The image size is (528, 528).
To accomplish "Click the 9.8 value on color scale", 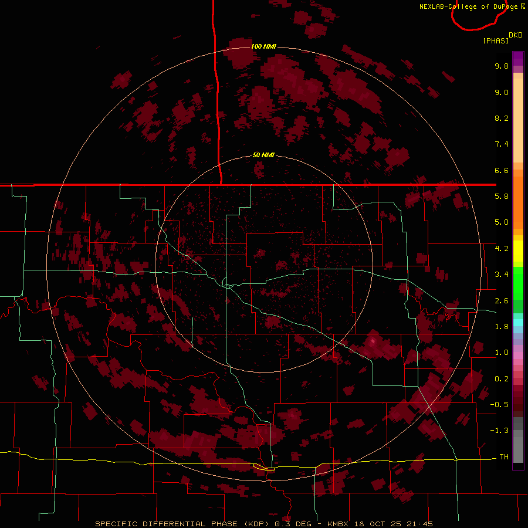I will [502, 66].
